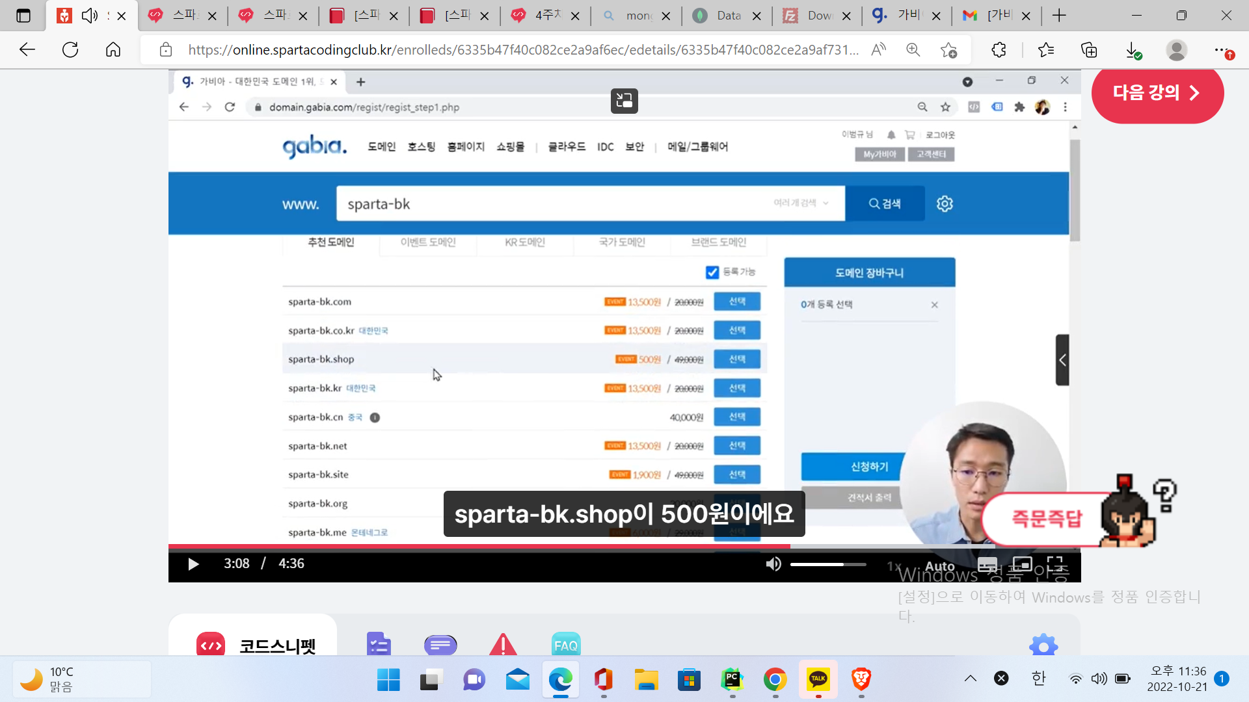Add this page to favorites

click(x=948, y=49)
